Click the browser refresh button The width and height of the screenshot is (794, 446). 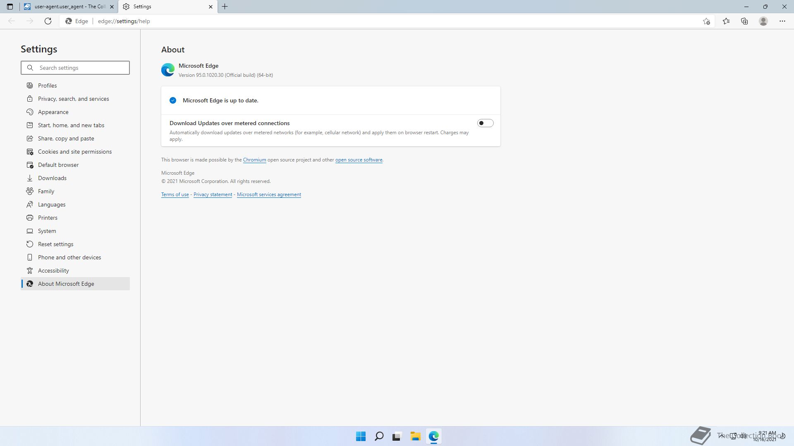pos(48,21)
